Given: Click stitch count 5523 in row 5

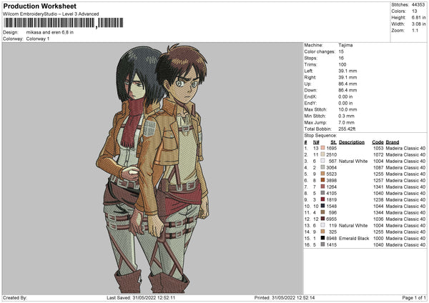Looking at the screenshot, I should point(332,174).
